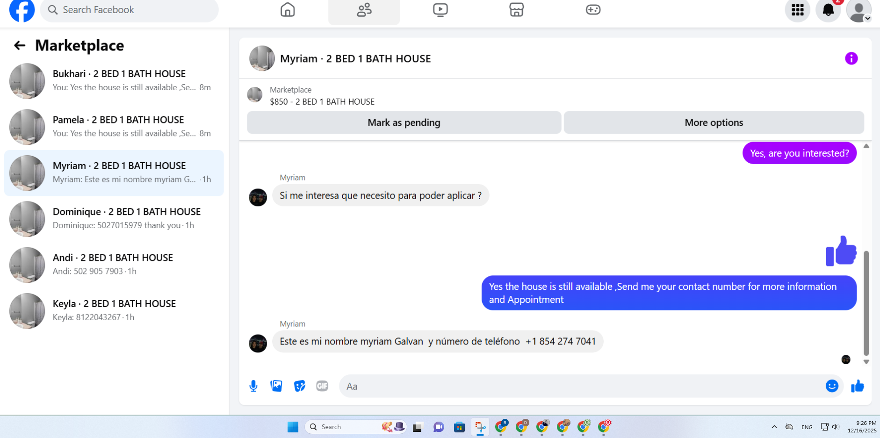Open Dominique's conversation
This screenshot has width=880, height=438.
coord(114,219)
